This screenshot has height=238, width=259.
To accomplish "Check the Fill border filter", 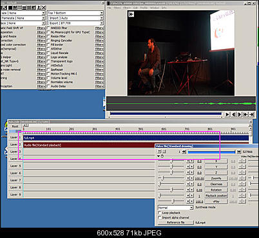I will click(x=48, y=45).
